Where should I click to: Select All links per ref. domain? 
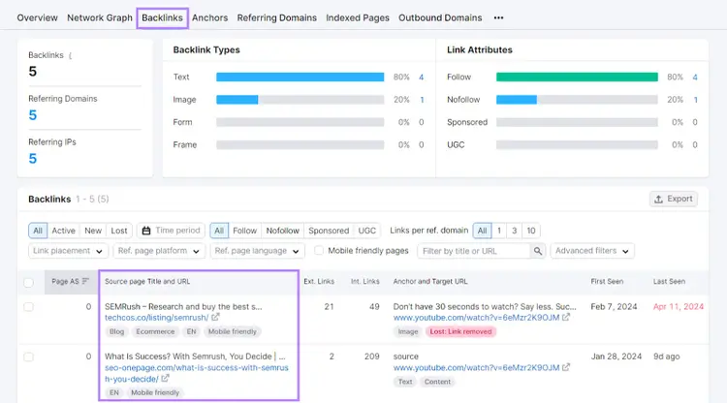pyautogui.click(x=482, y=231)
